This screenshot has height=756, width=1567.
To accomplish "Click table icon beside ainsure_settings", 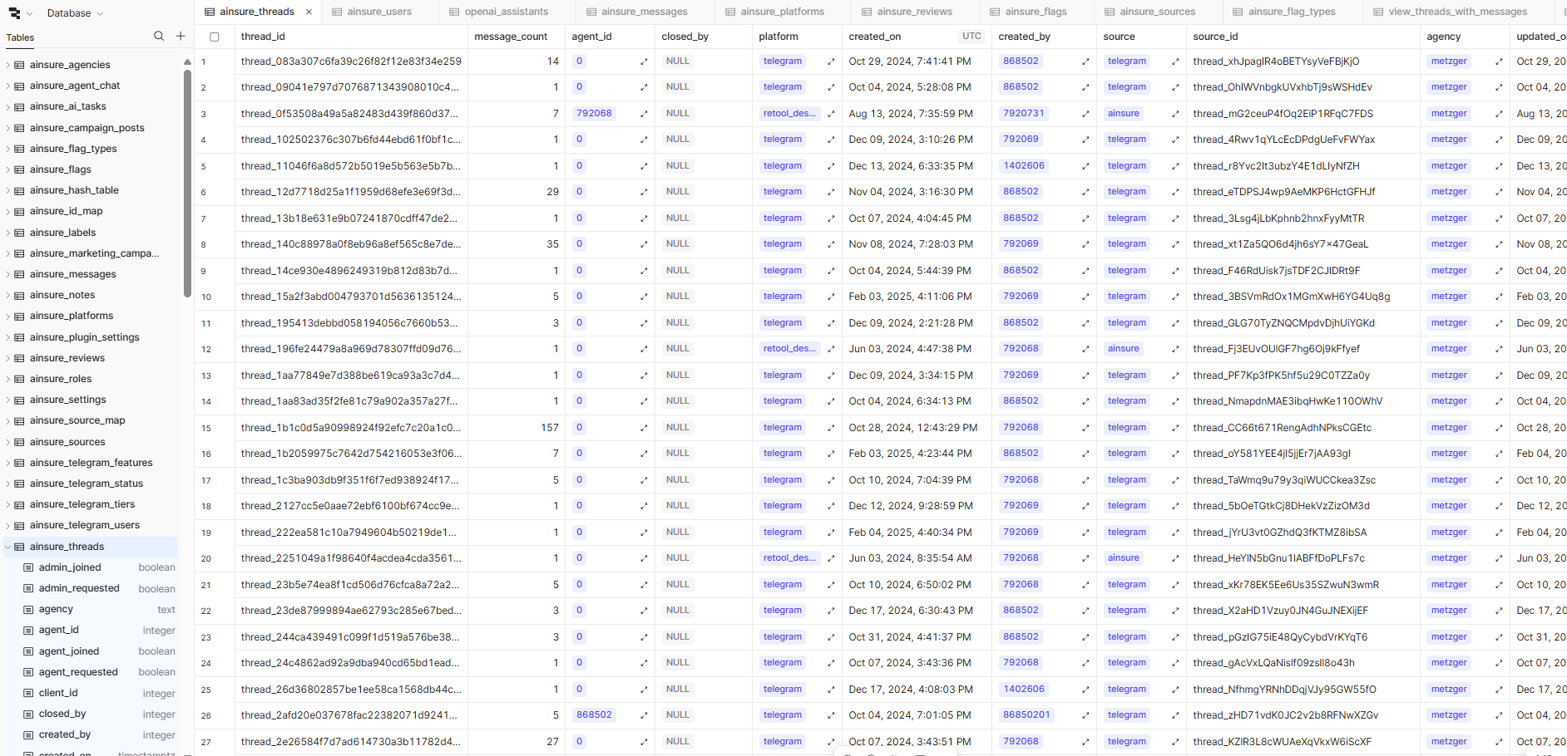I will (19, 400).
